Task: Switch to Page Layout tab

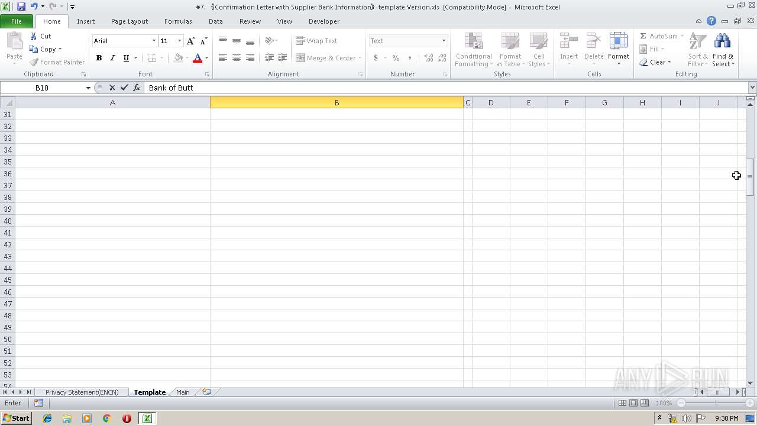Action: [130, 21]
